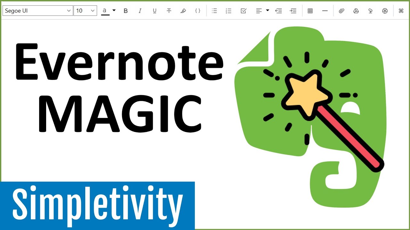Select the highlighter tool
410x230 pixels.
[183, 11]
